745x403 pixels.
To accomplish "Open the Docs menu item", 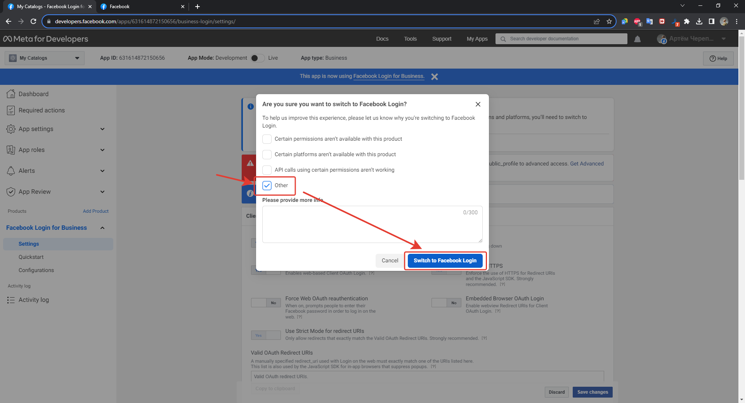I will click(x=382, y=39).
